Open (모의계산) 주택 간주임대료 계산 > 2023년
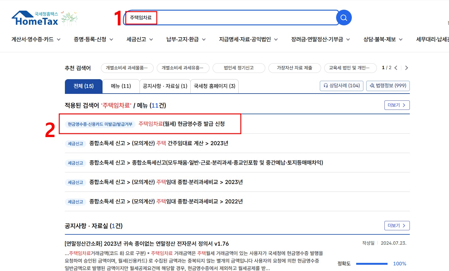Image resolution: width=449 pixels, height=271 pixels. click(159, 143)
